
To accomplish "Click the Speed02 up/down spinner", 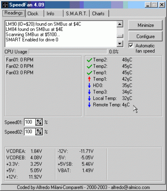I will tap(39, 132).
